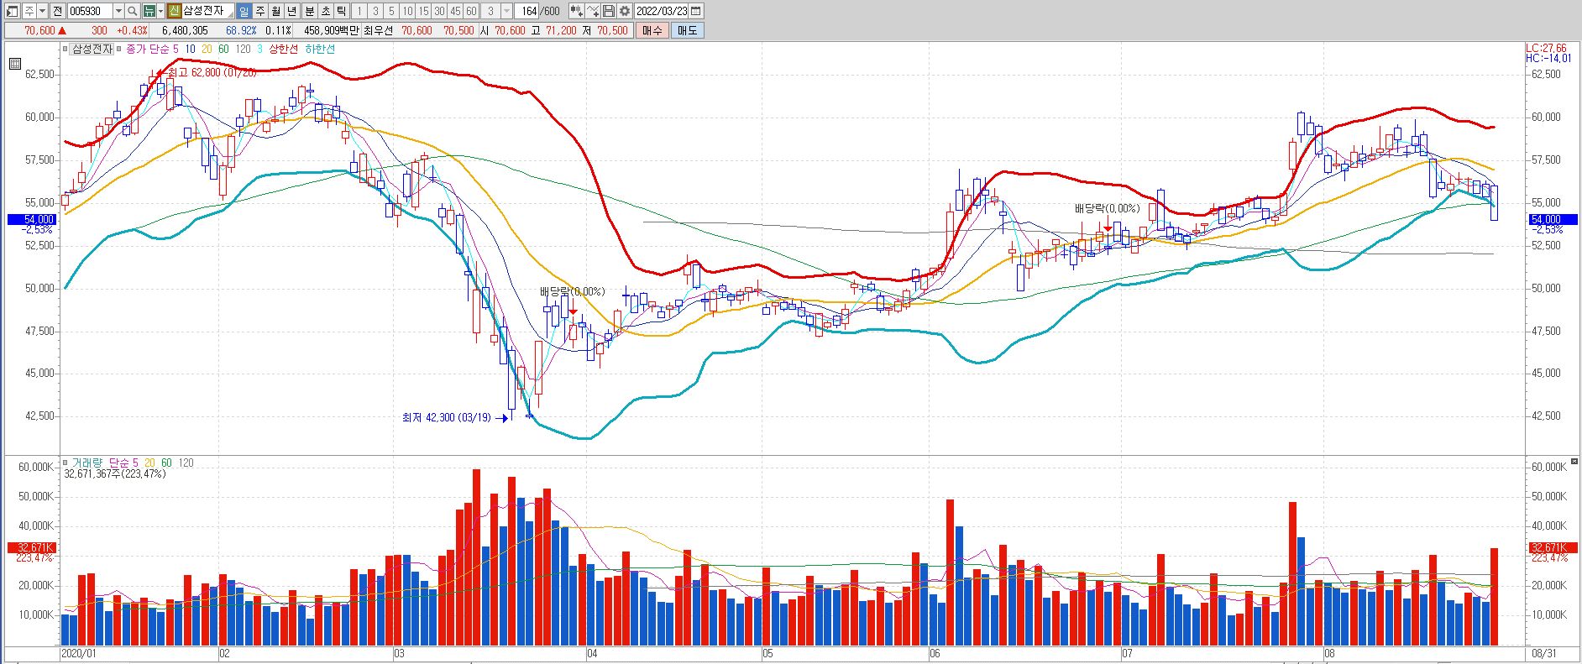Click the small square marker before 거래량

pos(65,463)
